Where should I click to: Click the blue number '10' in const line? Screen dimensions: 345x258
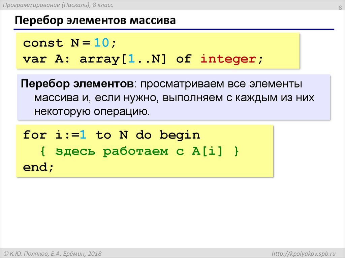(101, 42)
